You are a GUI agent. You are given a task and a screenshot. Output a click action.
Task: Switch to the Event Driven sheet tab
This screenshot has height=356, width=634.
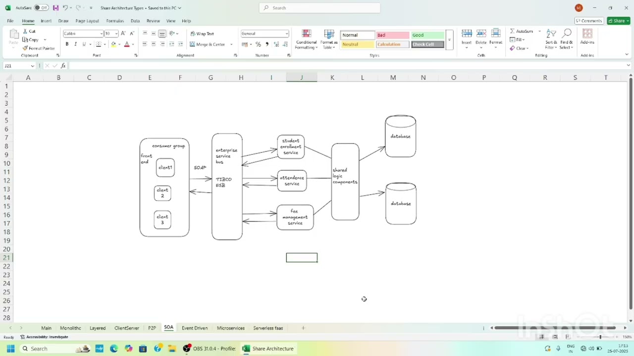(195, 328)
